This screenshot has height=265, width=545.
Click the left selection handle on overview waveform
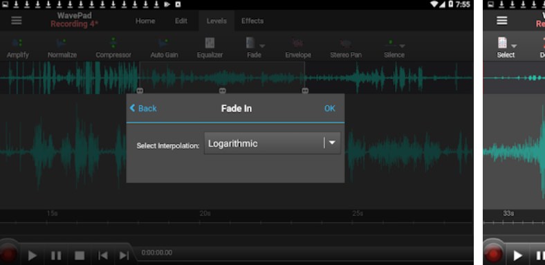pyautogui.click(x=140, y=91)
